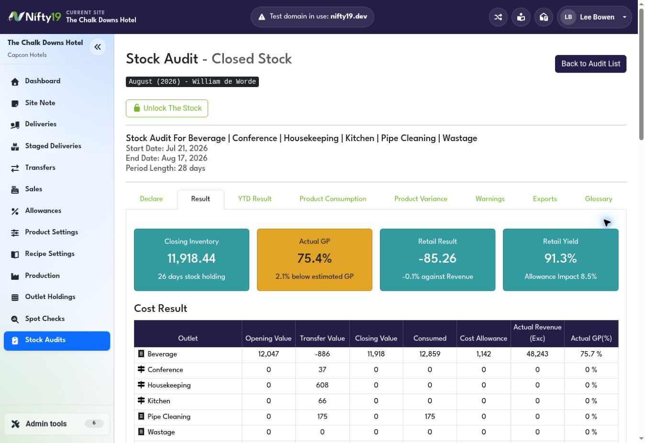The width and height of the screenshot is (645, 443).
Task: Open the Product Consumption tab
Action: point(333,199)
